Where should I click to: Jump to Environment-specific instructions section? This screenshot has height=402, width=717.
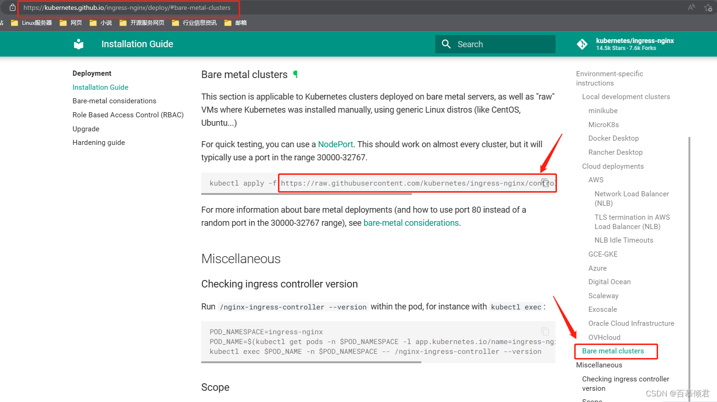tap(609, 79)
